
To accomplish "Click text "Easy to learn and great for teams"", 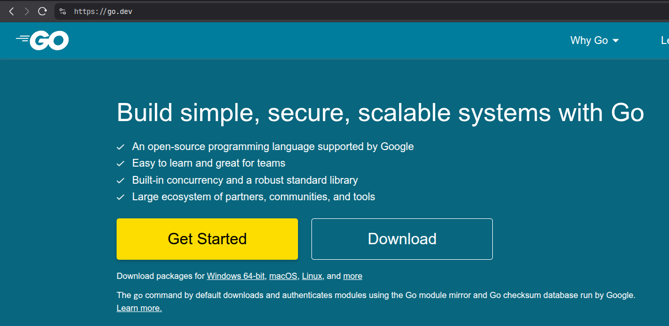I will coord(209,163).
